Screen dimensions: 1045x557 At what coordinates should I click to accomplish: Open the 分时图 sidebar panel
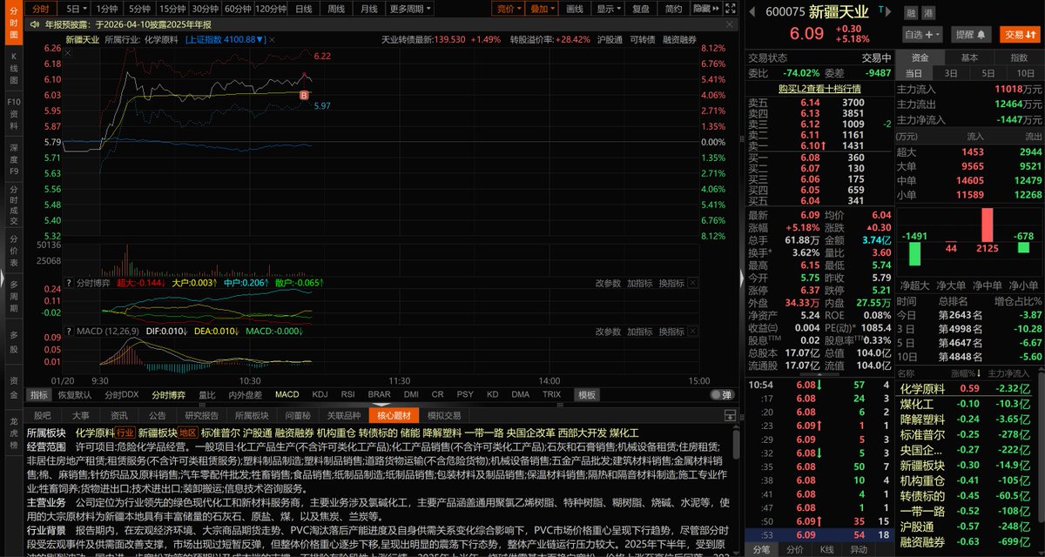coord(13,24)
